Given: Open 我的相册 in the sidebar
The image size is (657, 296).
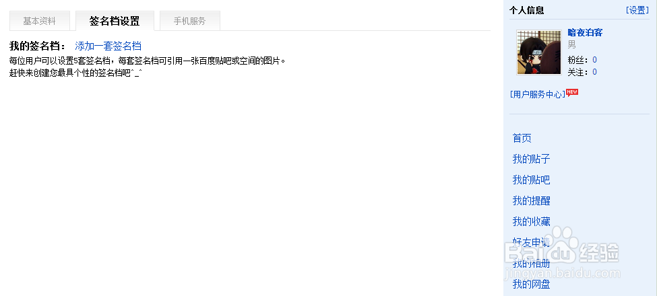Looking at the screenshot, I should pyautogui.click(x=531, y=264).
